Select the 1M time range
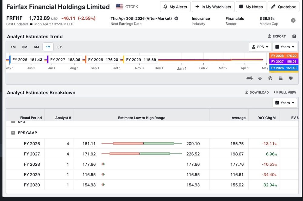This screenshot has height=201, width=303. point(13,47)
